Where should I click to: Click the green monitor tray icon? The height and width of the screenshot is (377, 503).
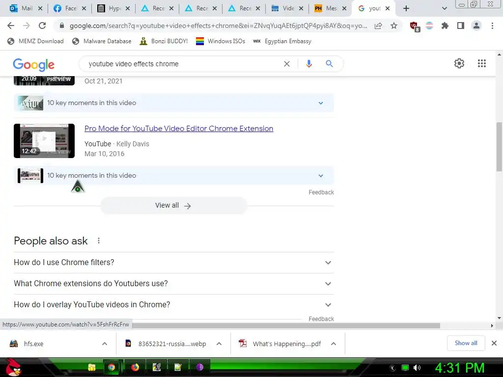click(405, 368)
